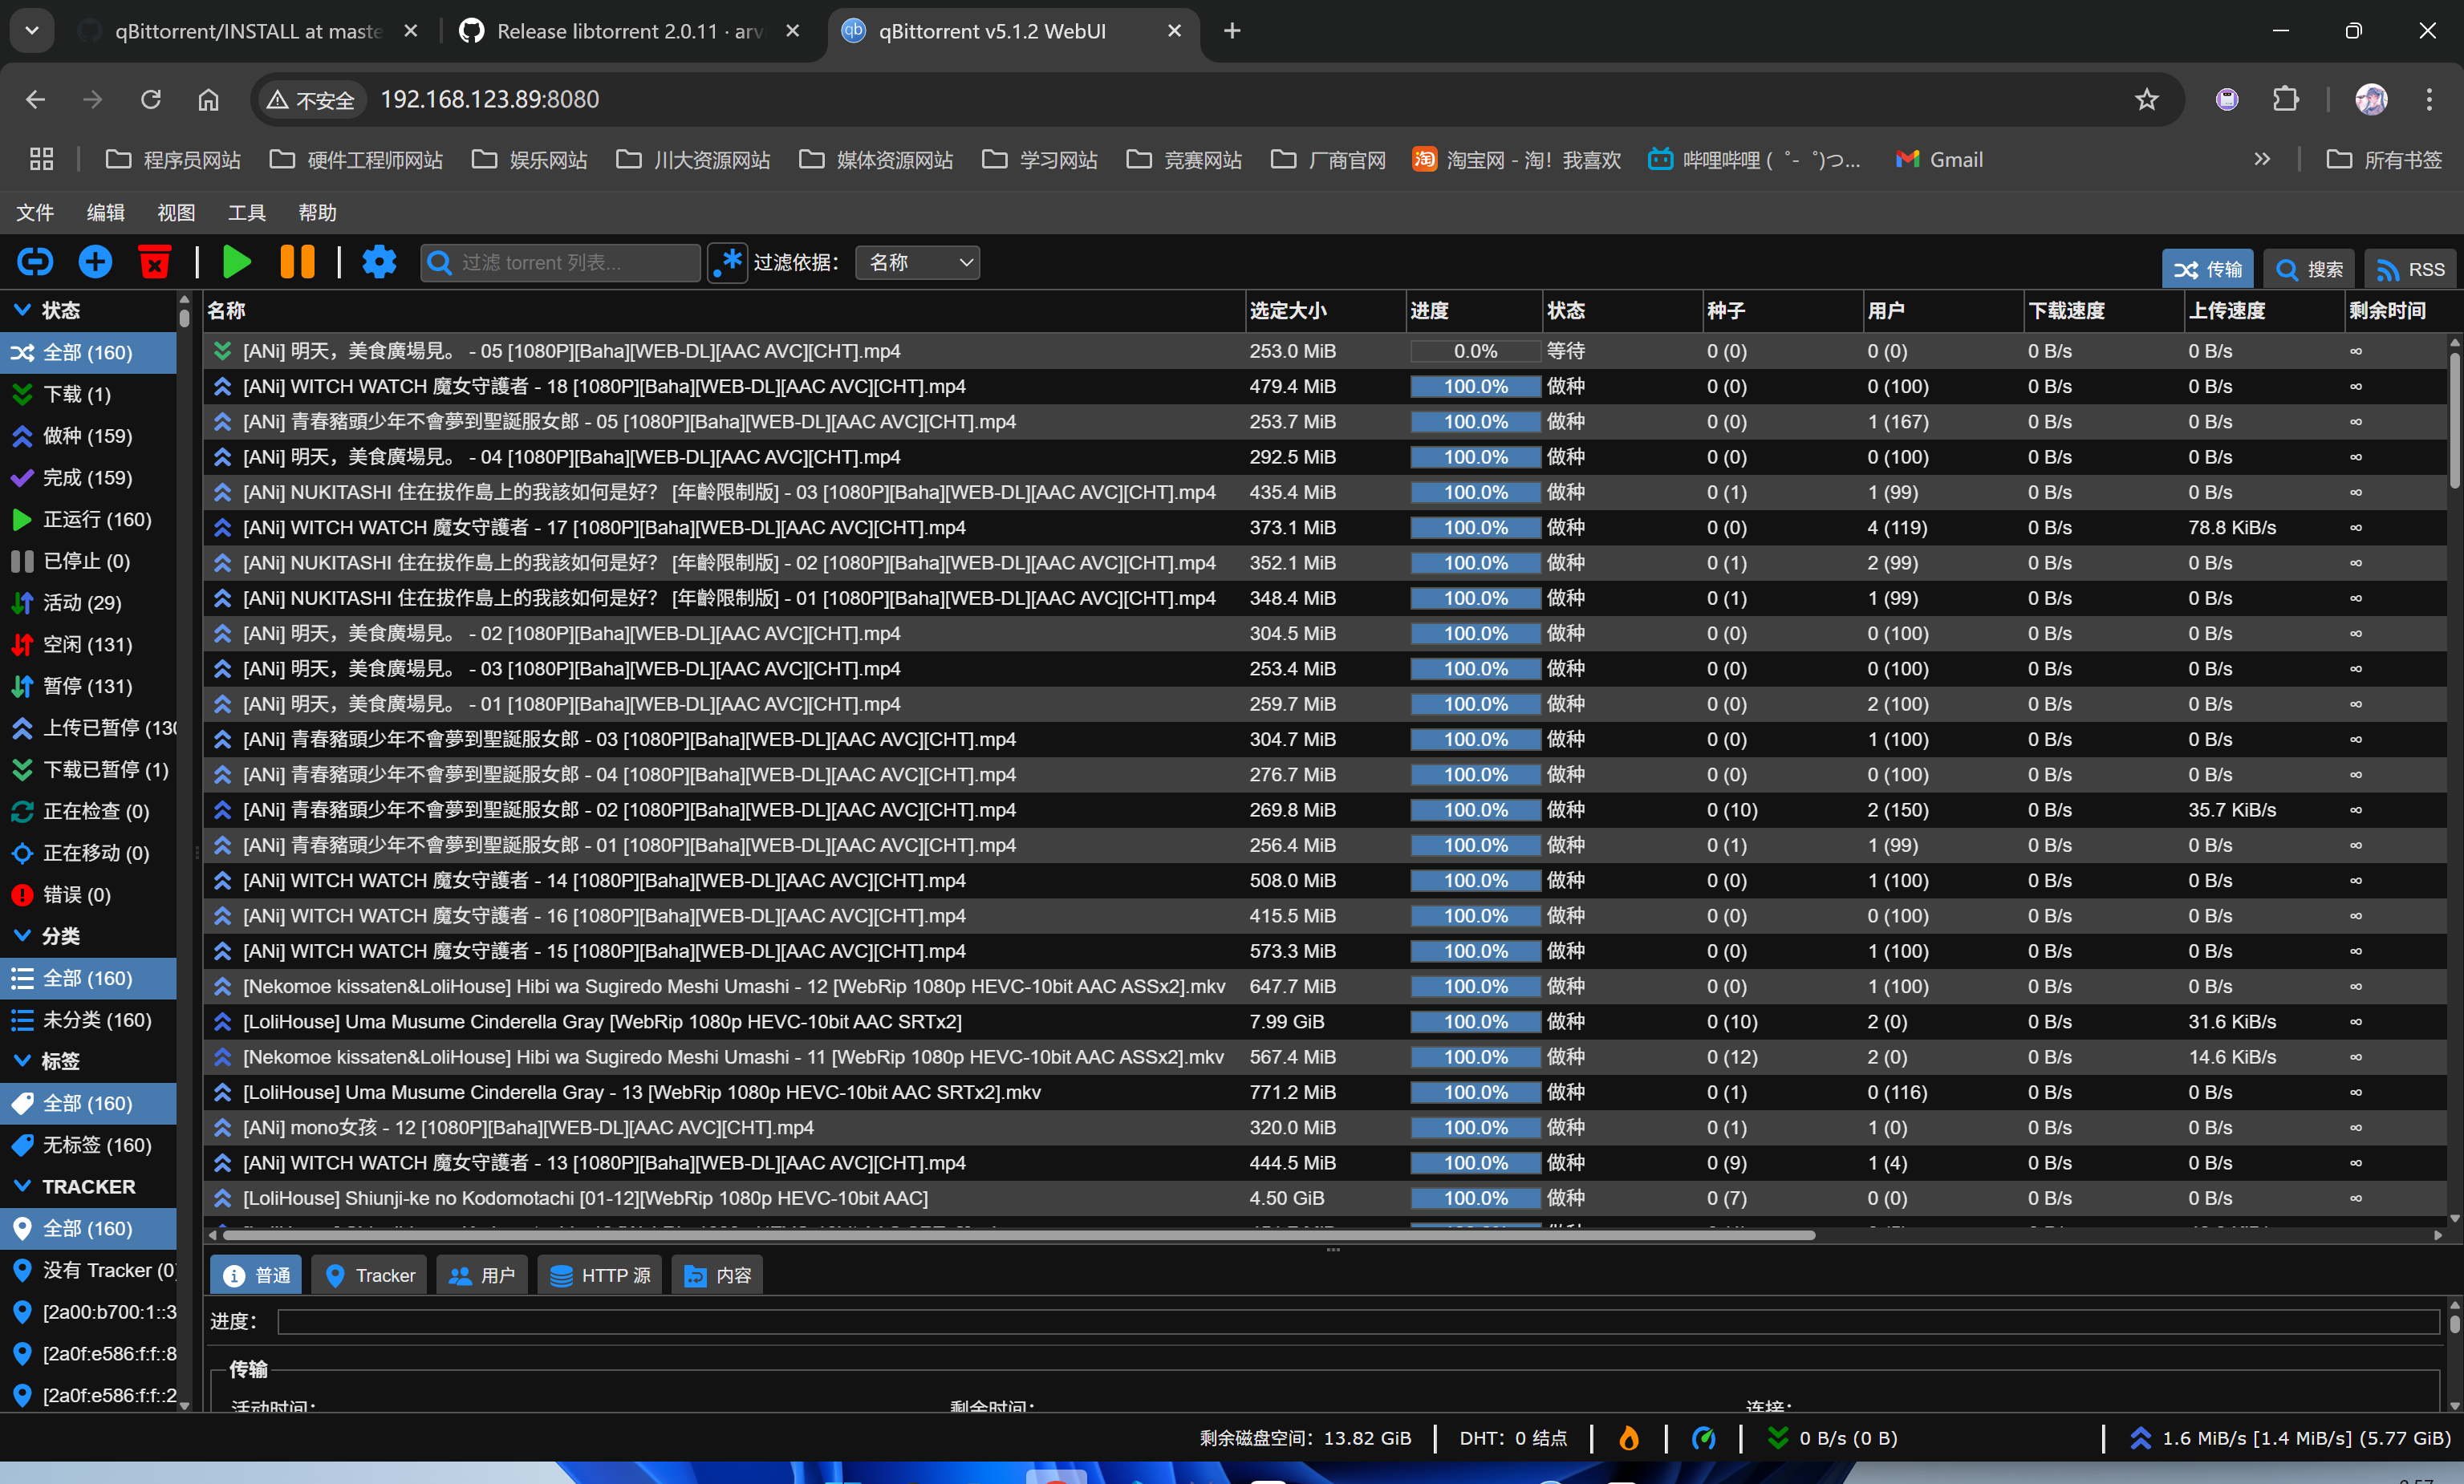Screen dimensions: 2464x1484
Task: Open the 过滤依据 名称 dropdown
Action: click(x=917, y=262)
